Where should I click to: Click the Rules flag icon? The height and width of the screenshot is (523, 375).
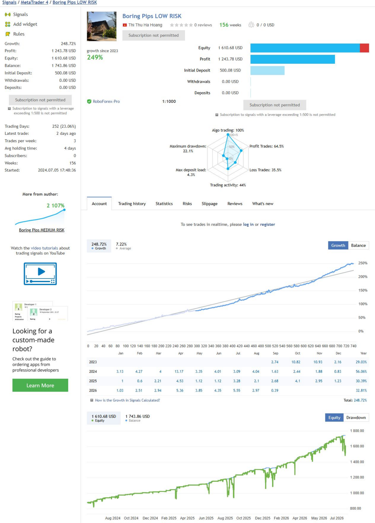coord(7,34)
